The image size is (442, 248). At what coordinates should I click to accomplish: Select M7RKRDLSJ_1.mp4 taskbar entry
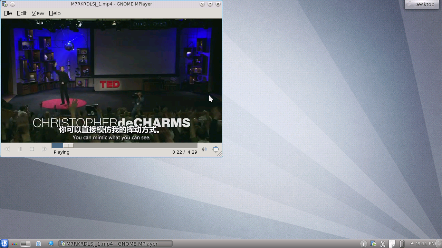point(116,244)
